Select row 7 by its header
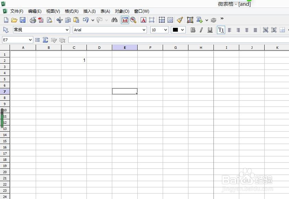The width and height of the screenshot is (289, 199). coord(5,91)
